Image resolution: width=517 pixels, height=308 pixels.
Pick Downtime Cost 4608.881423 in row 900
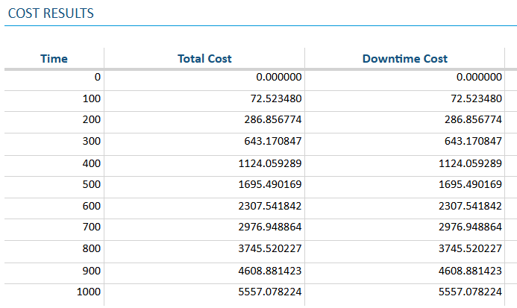(x=470, y=271)
